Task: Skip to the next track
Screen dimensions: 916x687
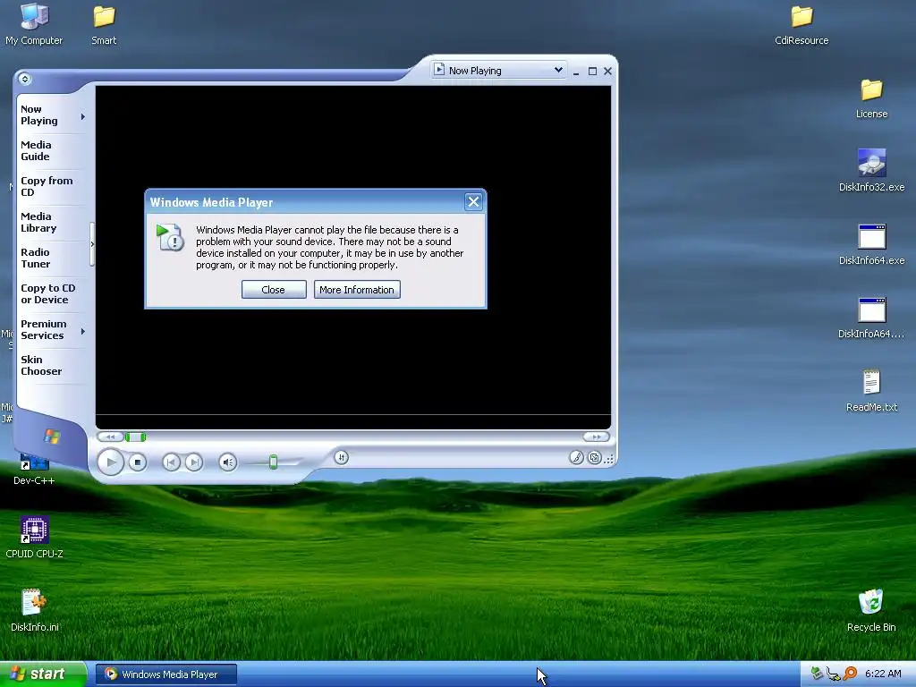Action: (x=194, y=462)
